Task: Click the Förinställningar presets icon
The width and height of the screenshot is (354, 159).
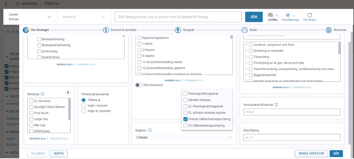Action: (288, 15)
